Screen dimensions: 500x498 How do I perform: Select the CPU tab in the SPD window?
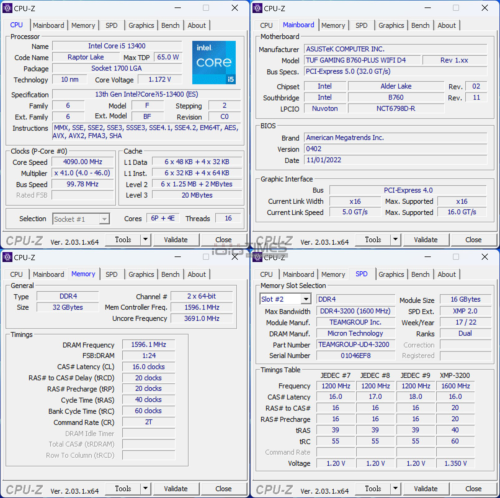click(x=266, y=274)
